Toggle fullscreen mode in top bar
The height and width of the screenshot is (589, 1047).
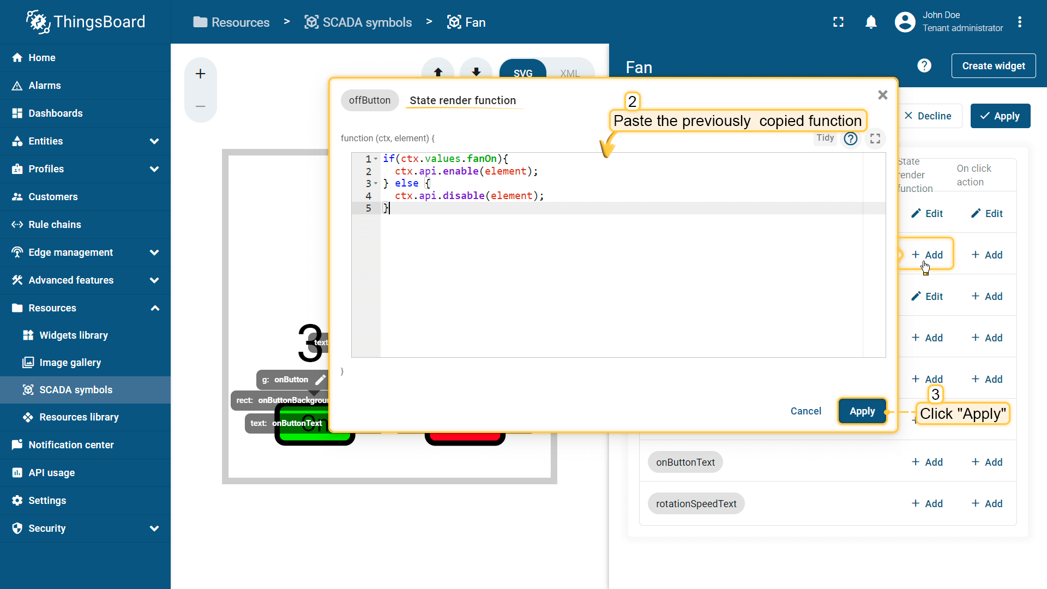[x=838, y=22]
